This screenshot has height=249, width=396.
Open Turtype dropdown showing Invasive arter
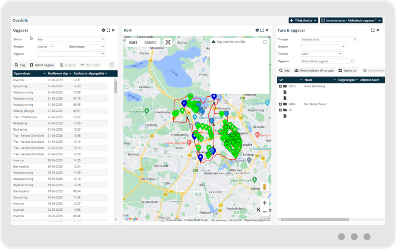pyautogui.click(x=329, y=39)
